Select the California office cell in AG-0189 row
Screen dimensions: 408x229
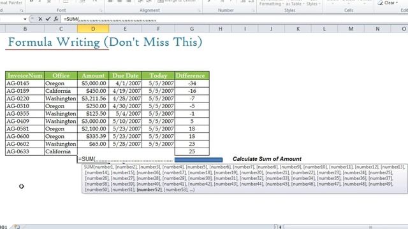point(61,91)
